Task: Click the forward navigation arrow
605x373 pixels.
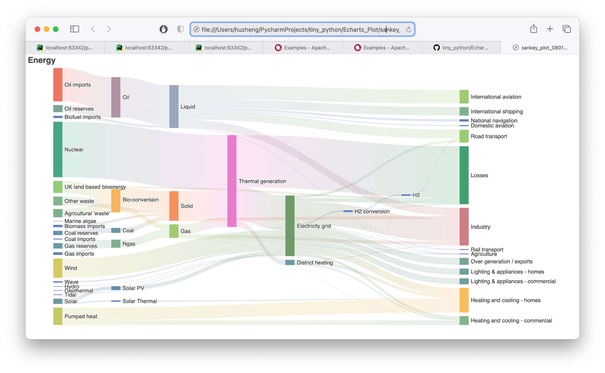Action: [x=109, y=29]
